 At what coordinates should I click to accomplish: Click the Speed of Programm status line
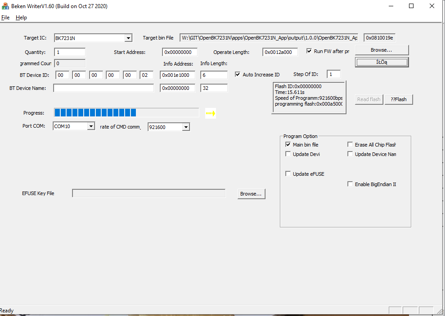click(309, 98)
